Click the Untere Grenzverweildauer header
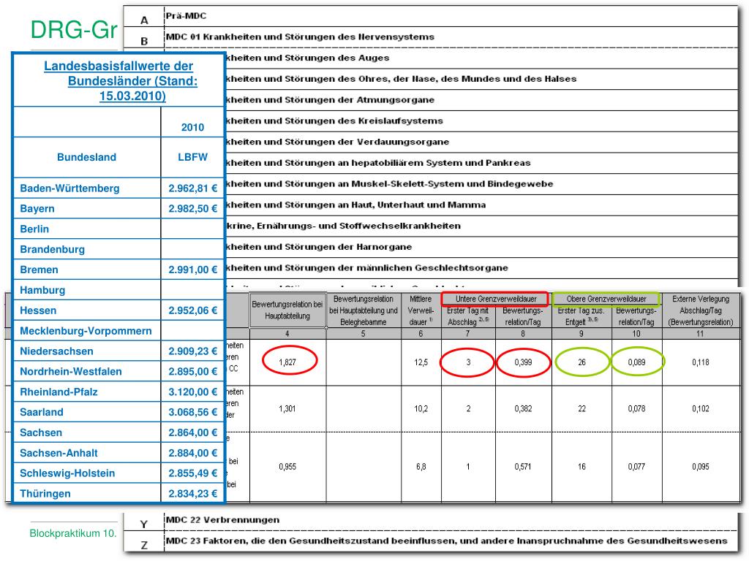Screen dimensions: 749x561 pos(496,299)
